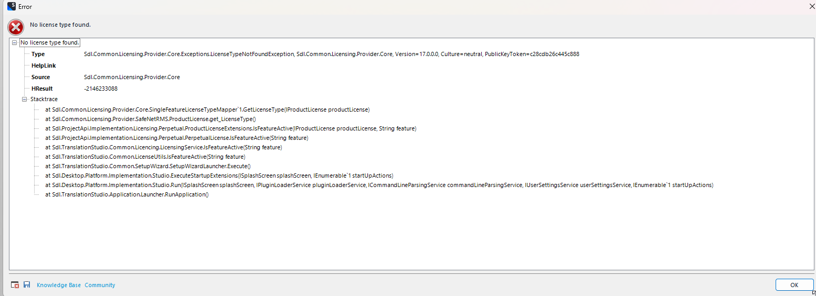Click the clear error icon beside save
The width and height of the screenshot is (816, 296).
[x=15, y=284]
